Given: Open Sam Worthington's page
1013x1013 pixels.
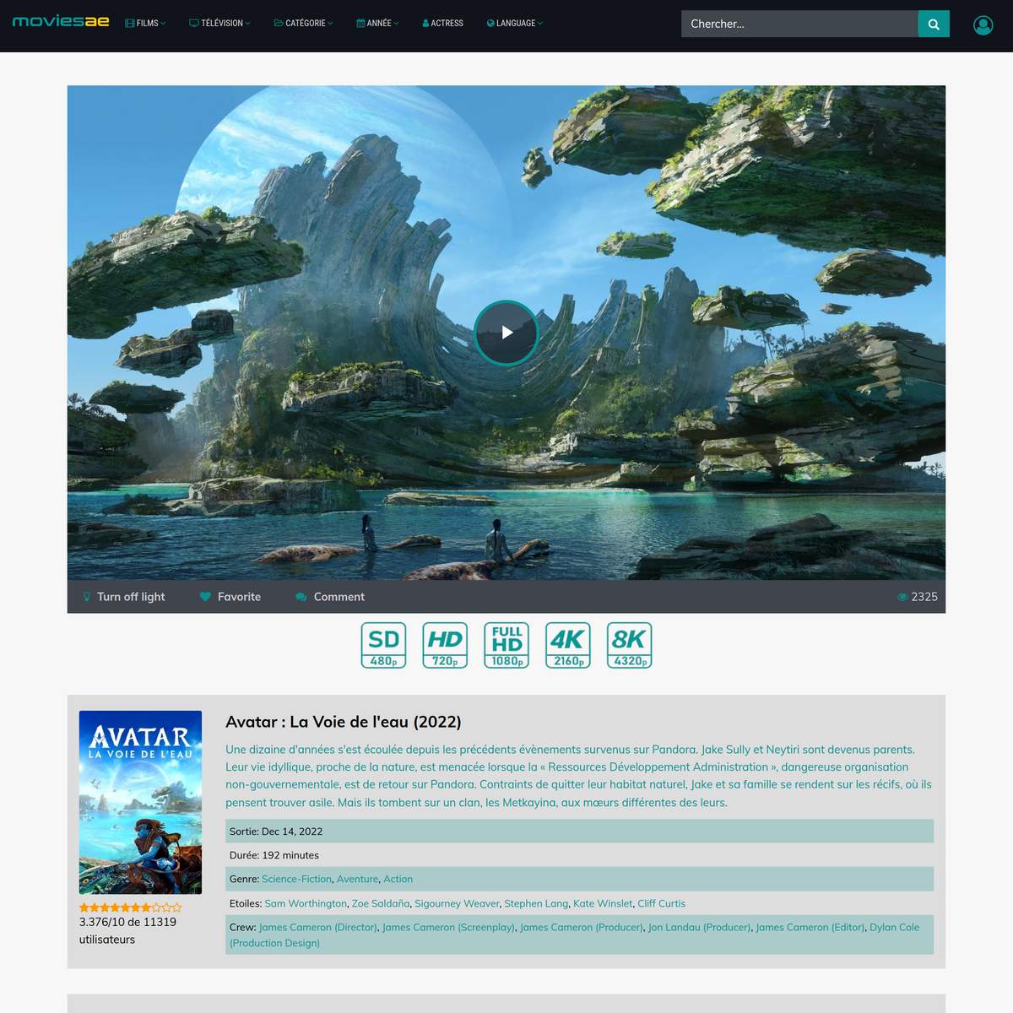Looking at the screenshot, I should (x=306, y=903).
